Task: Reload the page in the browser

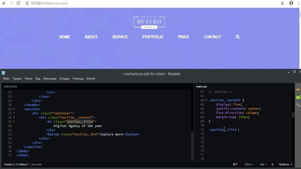Action: 18,3
